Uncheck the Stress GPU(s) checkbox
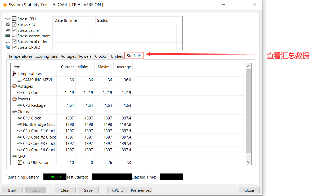This screenshot has width=327, height=196. (14, 47)
